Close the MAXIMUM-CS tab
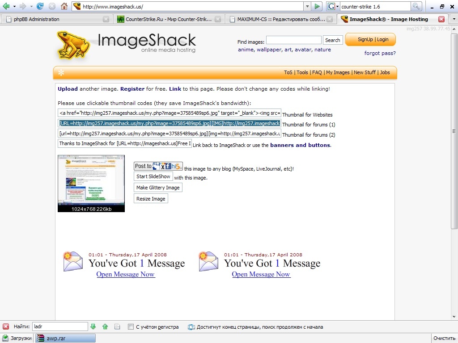 [x=330, y=19]
